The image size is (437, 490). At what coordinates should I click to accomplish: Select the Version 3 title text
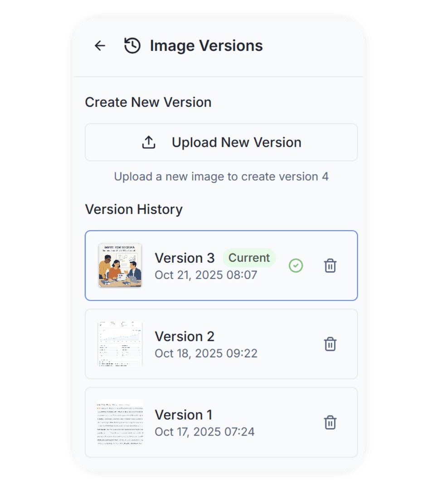pos(185,258)
